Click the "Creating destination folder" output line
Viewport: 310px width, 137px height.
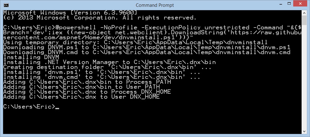point(101,67)
